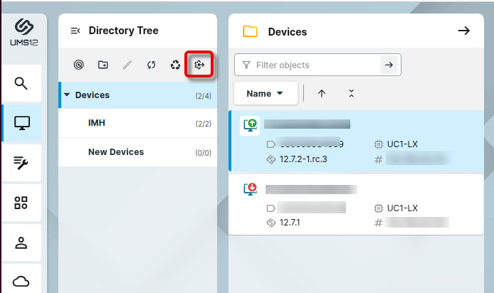Collapse the Directory Tree panel
494x293 pixels.
pos(75,31)
